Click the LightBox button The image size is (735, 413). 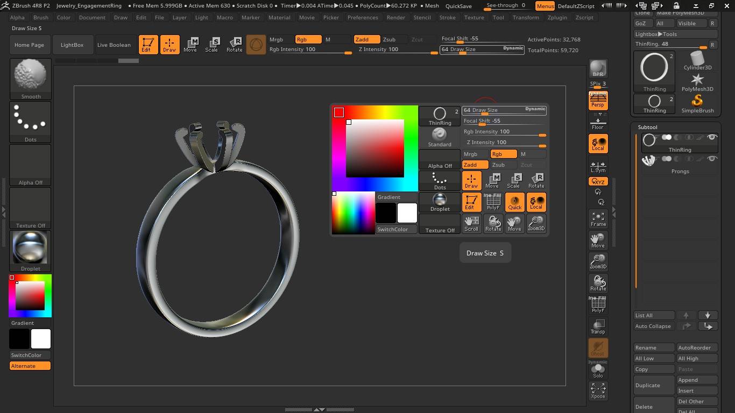(72, 45)
